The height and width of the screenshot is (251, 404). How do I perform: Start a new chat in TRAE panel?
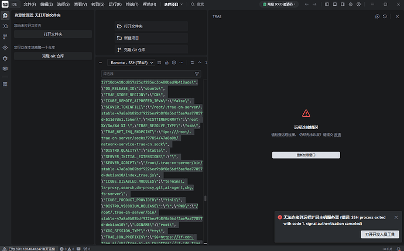(378, 17)
